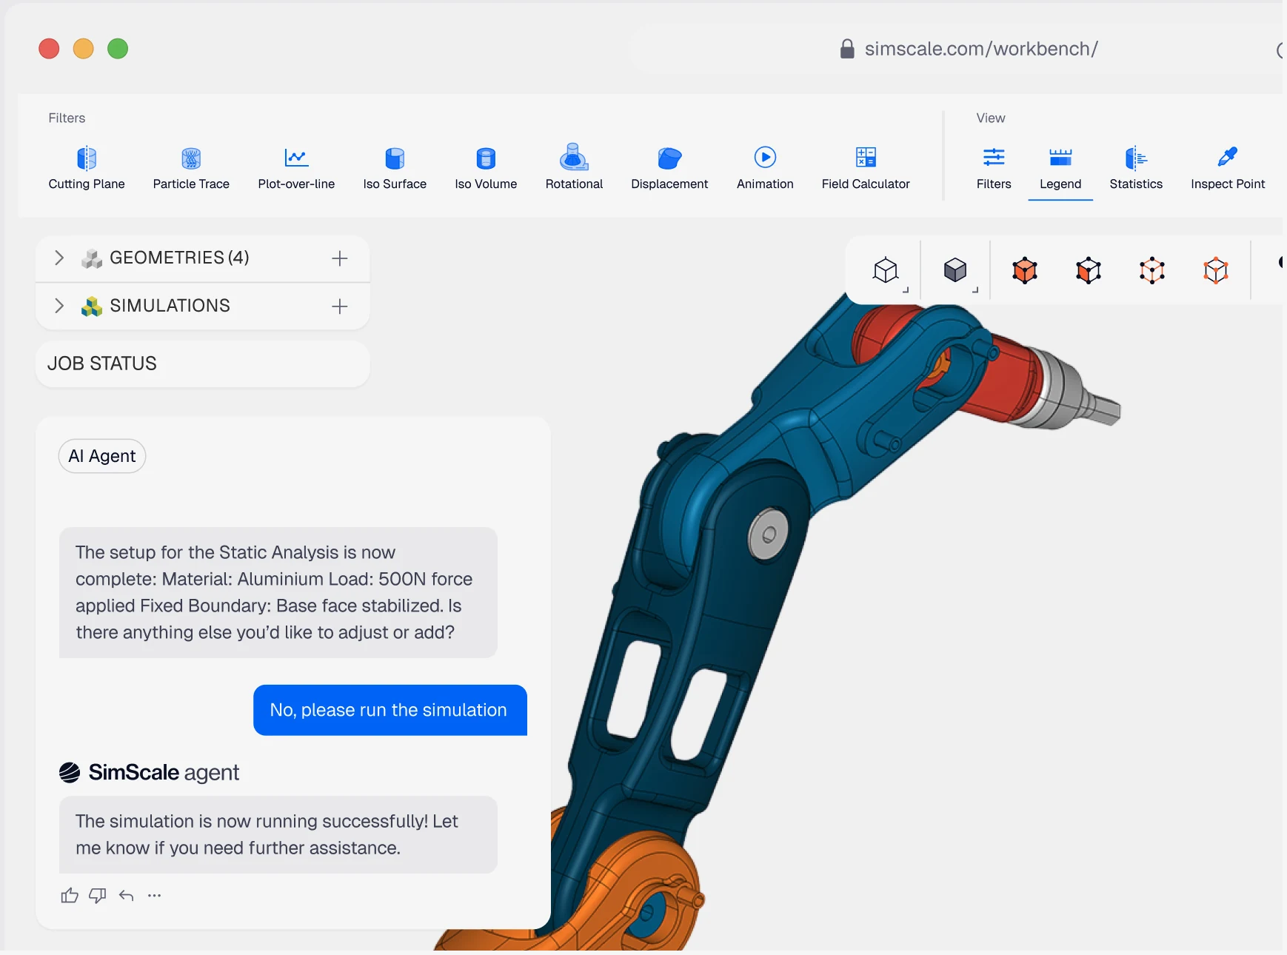Viewport: 1287px width, 955px height.
Task: Expand the SIMULATIONS tree
Action: 59,306
